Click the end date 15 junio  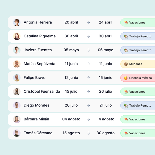(x=105, y=78)
